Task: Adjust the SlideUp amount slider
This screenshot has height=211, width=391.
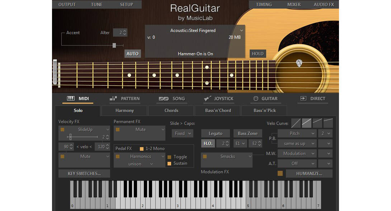Action: point(70,137)
